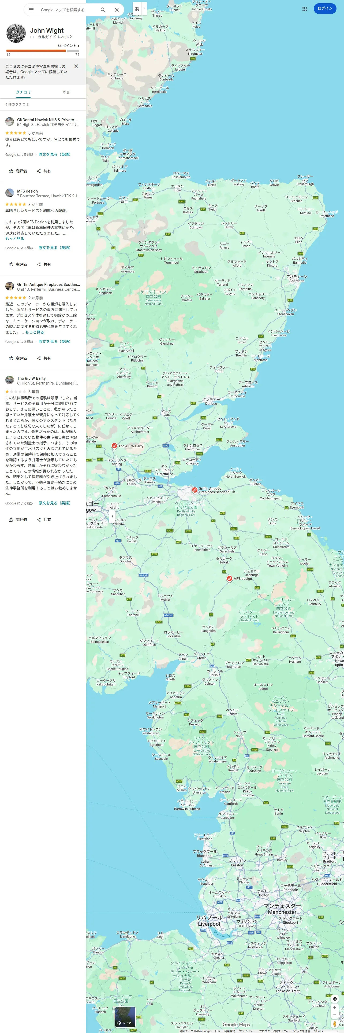Zoom out with the minus button
The width and height of the screenshot is (344, 1033).
pos(335,1015)
